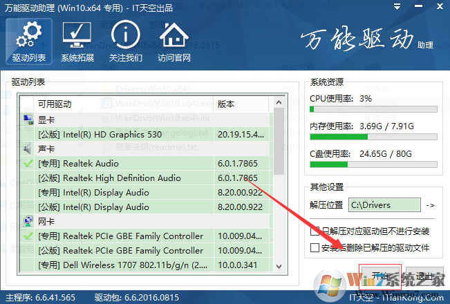This screenshot has height=304, width=450.
Task: Click version 20.19.15.4... cell
Action: [241, 134]
